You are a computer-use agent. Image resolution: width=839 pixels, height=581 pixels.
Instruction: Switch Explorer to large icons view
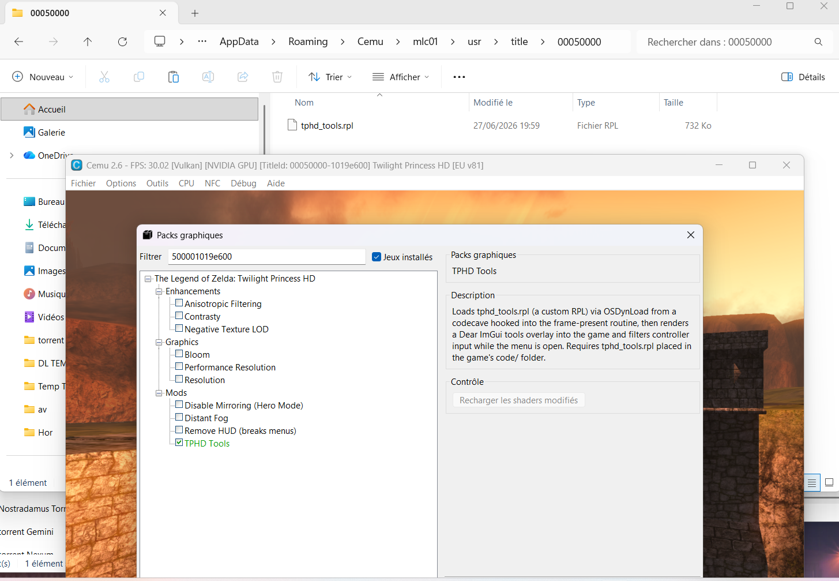pyautogui.click(x=829, y=482)
